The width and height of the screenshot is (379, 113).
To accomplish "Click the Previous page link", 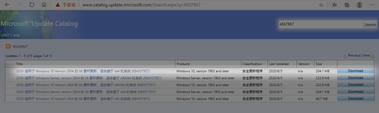I will tap(354, 55).
